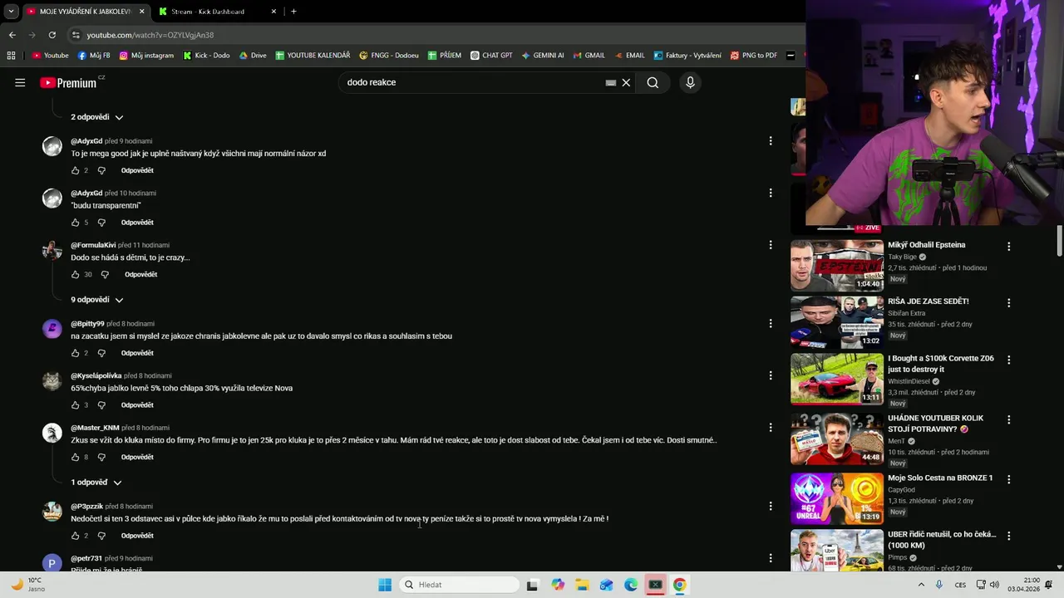The image size is (1064, 598).
Task: Dislike the @Kyselápolívka comment
Action: coord(101,405)
